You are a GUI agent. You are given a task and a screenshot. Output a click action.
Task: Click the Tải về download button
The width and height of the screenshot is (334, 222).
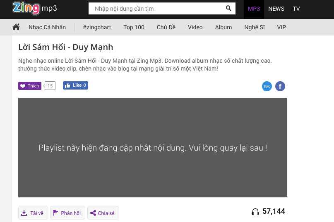click(33, 213)
